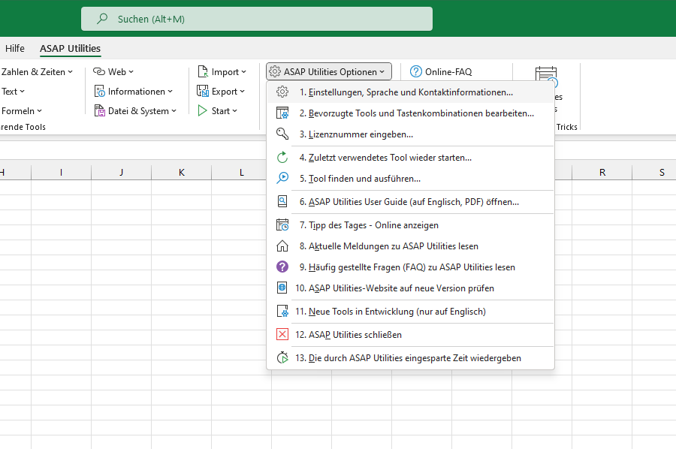Click the Neue Tools document-gear icon
The width and height of the screenshot is (676, 449).
[282, 311]
